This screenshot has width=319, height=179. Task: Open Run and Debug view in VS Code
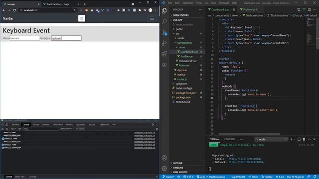(x=164, y=43)
